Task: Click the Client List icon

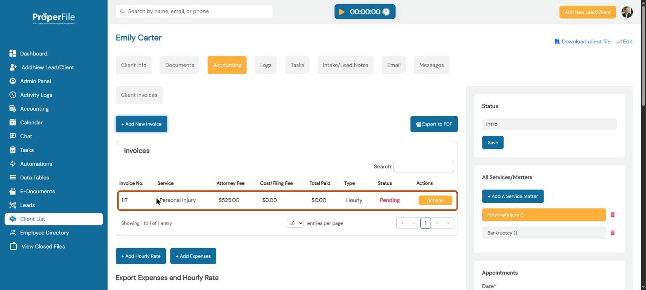Action: click(13, 219)
